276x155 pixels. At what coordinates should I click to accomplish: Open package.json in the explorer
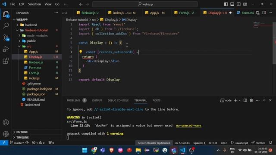tap(36, 94)
